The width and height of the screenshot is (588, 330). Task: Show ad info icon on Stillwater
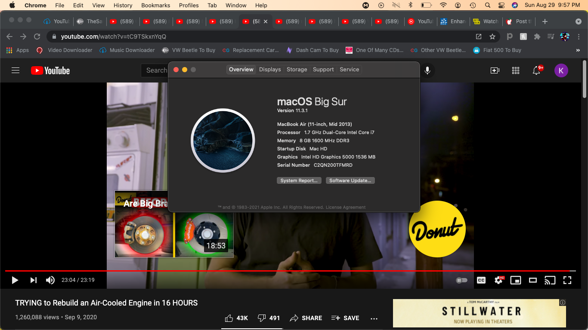pyautogui.click(x=563, y=302)
